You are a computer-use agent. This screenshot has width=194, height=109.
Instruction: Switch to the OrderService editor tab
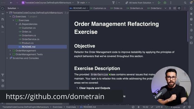click(x=154, y=8)
